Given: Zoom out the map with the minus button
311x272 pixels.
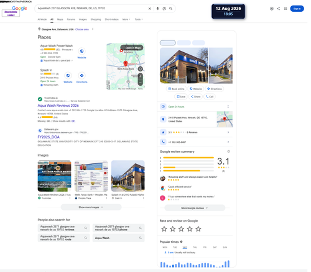Looking at the screenshot, I should [x=141, y=83].
